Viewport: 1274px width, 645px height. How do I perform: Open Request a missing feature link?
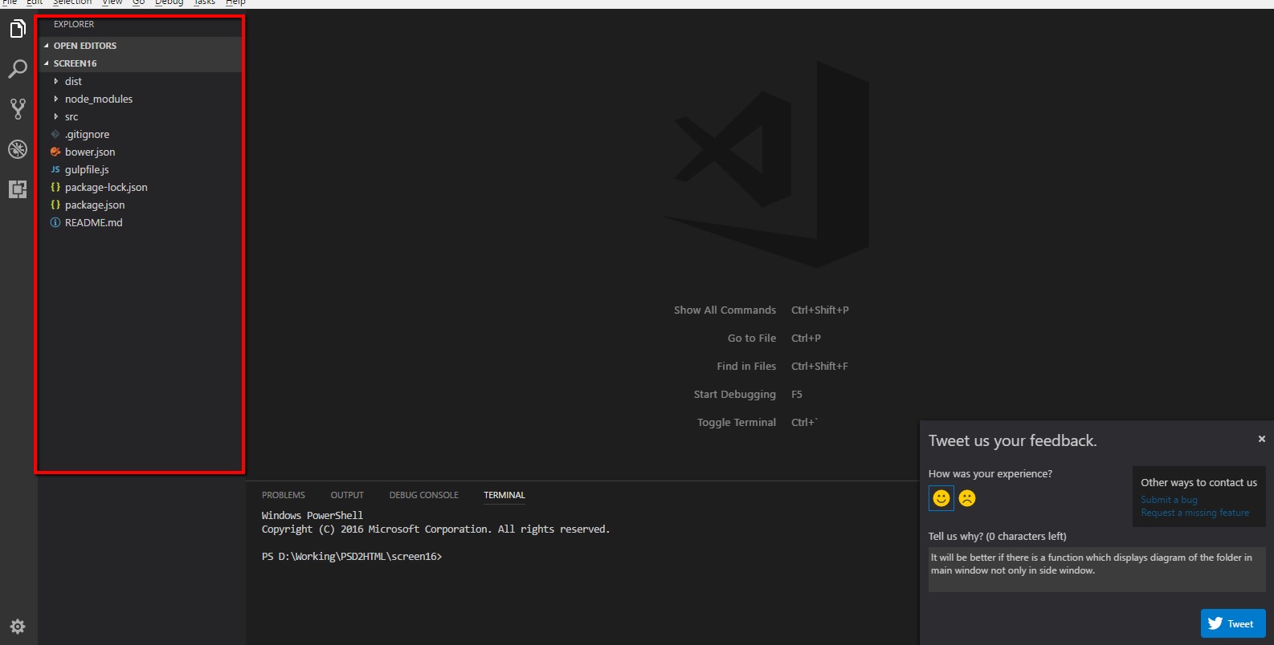click(1194, 513)
